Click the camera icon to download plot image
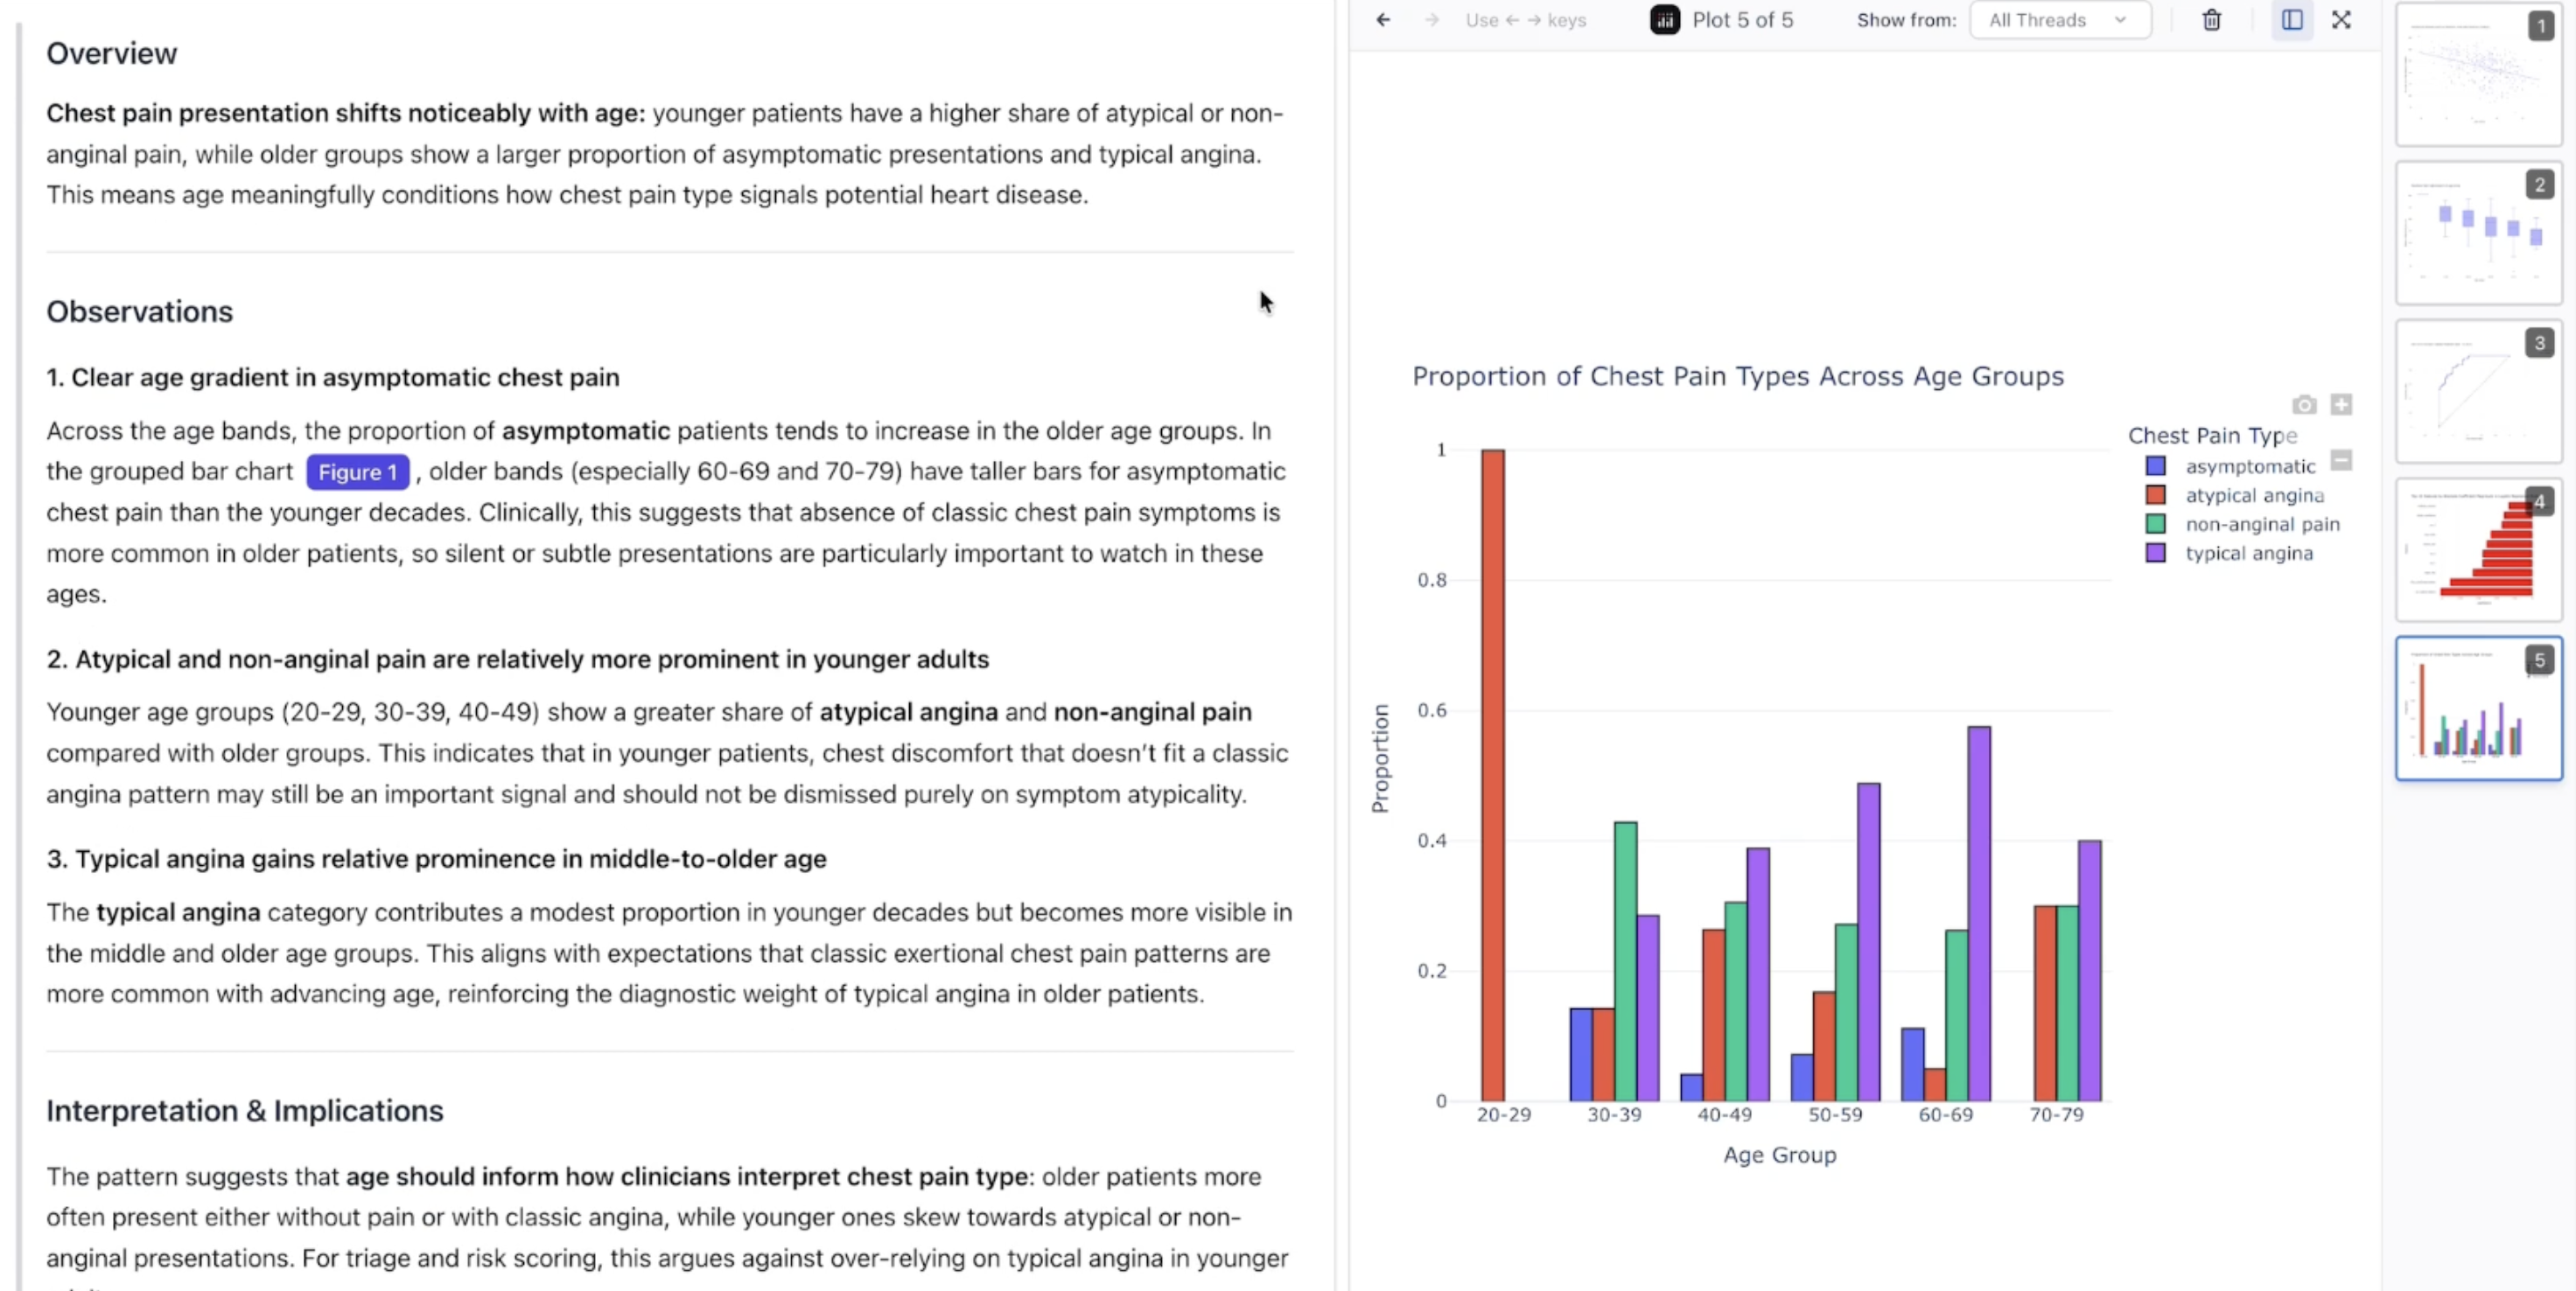The image size is (2576, 1291). [x=2304, y=404]
